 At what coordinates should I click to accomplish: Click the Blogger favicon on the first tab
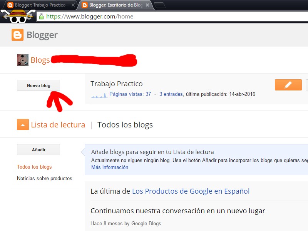point(10,5)
